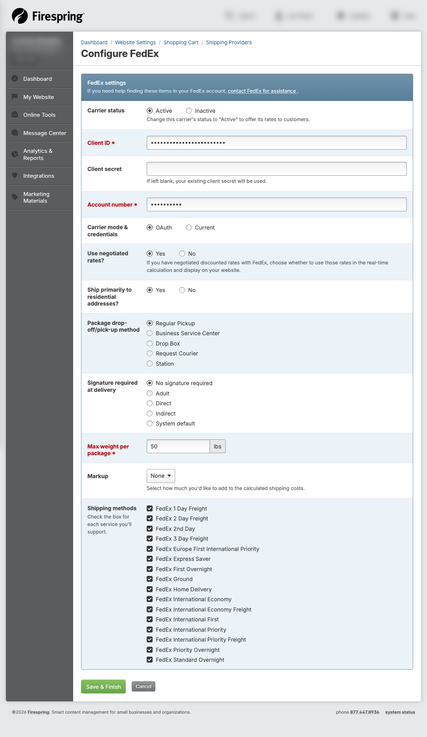Select Indirect signature option

tap(149, 414)
